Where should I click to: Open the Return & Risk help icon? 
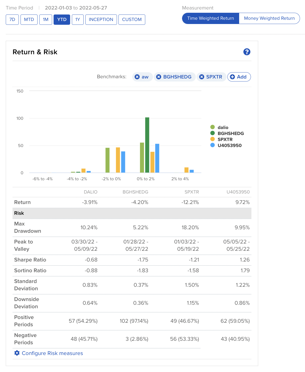(x=247, y=52)
